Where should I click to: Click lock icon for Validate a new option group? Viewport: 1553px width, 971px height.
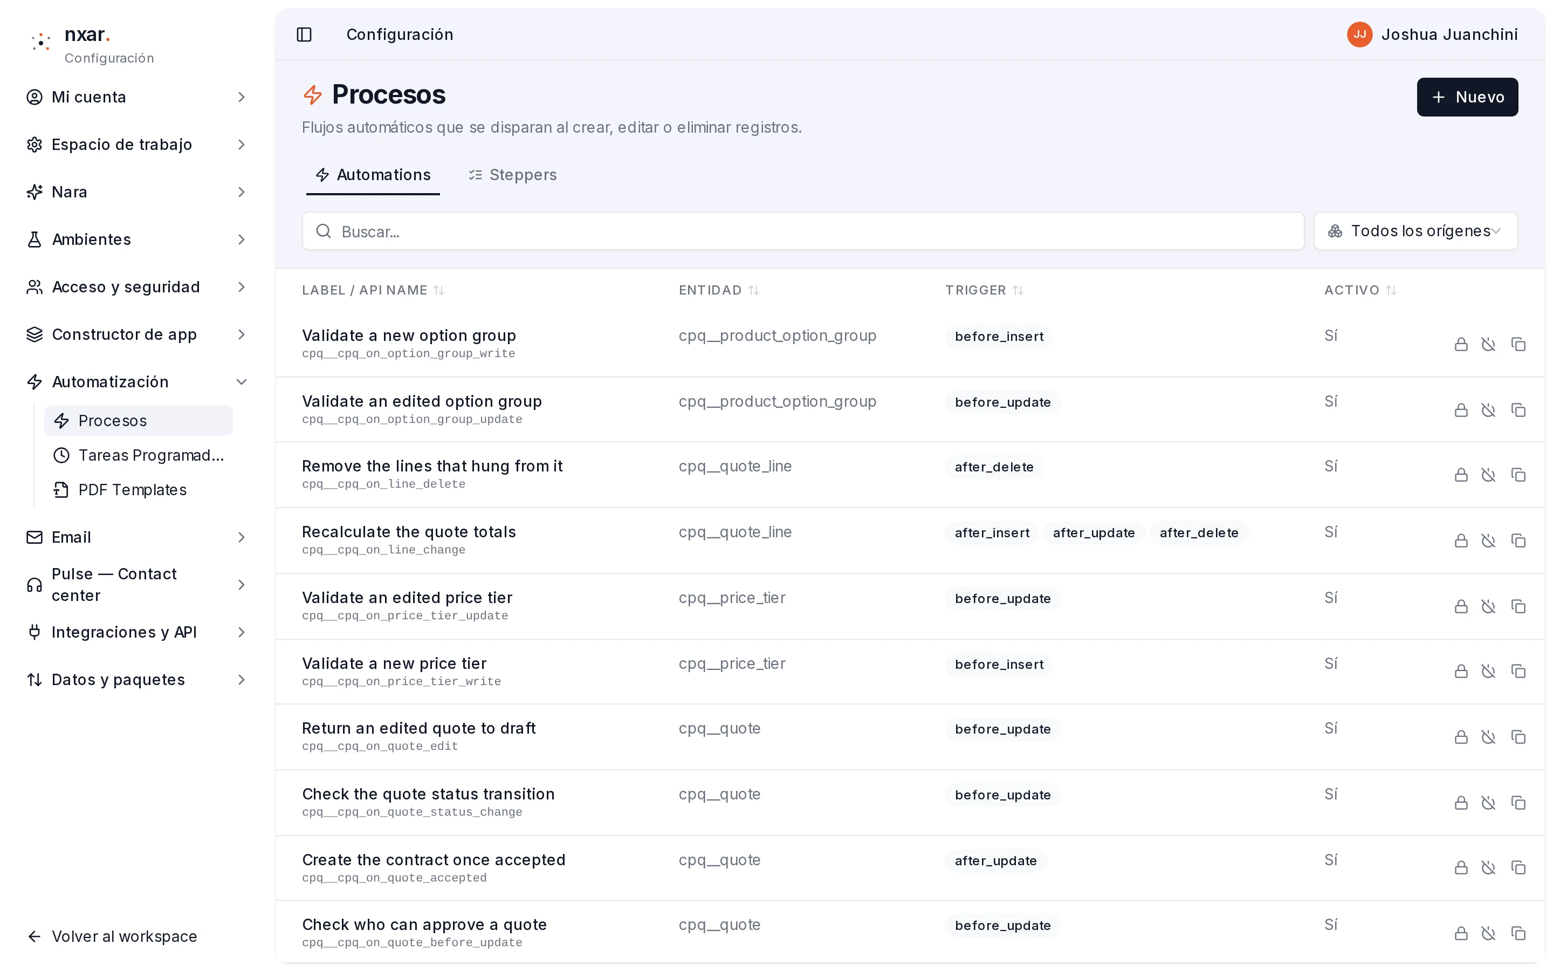[x=1461, y=345]
